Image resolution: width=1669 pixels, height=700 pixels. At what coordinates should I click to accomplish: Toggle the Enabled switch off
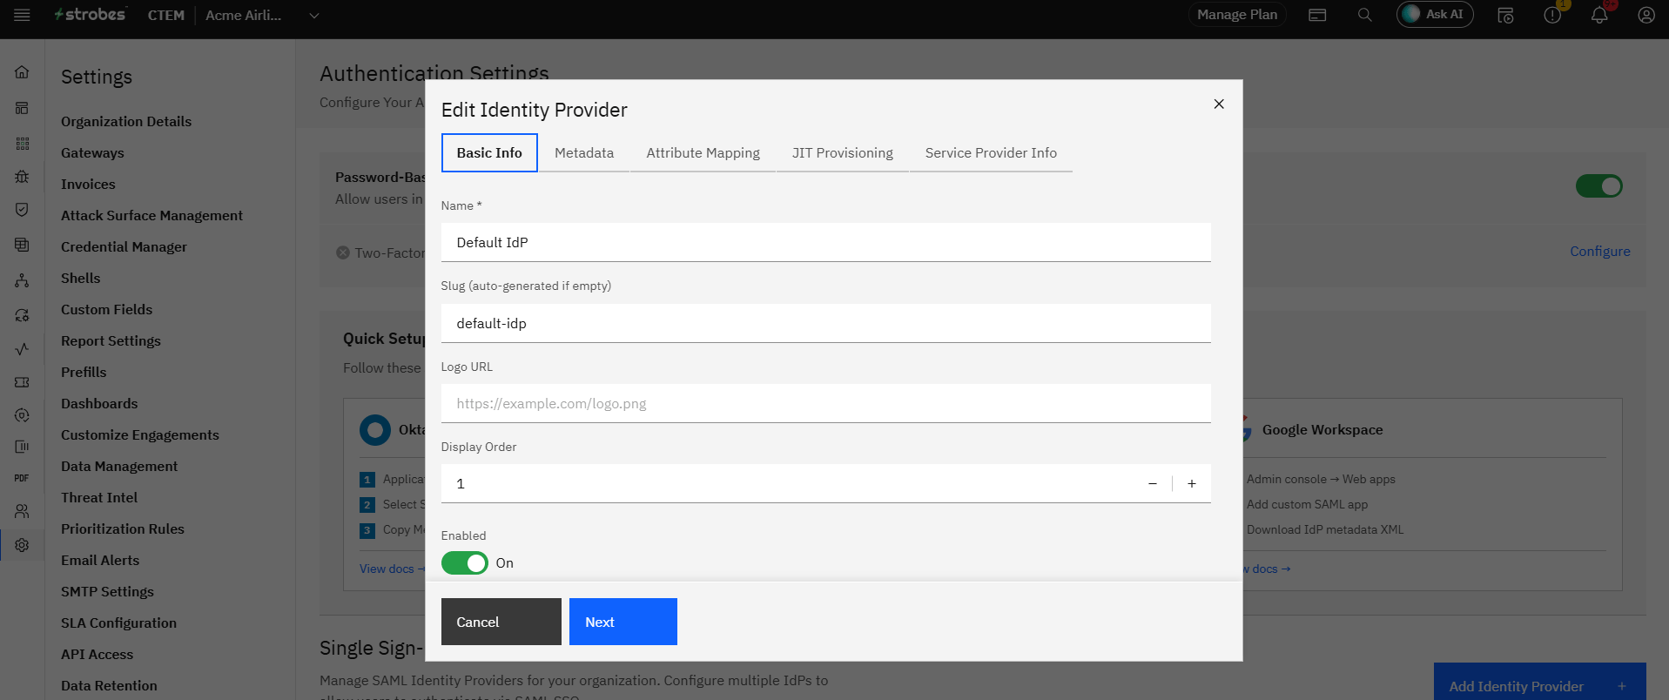pyautogui.click(x=464, y=563)
